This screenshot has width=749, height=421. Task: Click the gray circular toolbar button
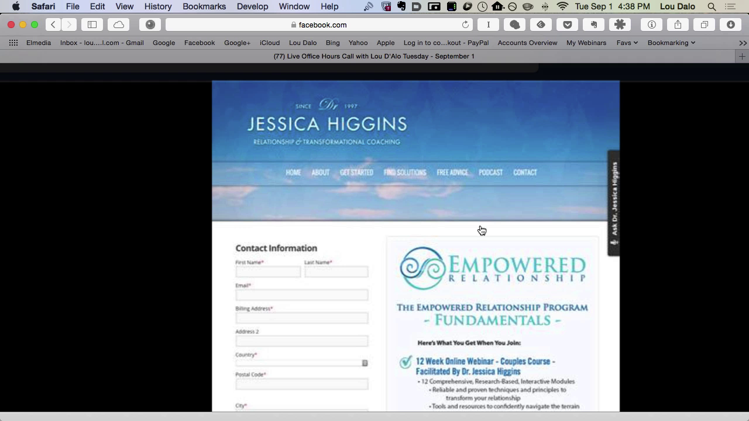(150, 25)
